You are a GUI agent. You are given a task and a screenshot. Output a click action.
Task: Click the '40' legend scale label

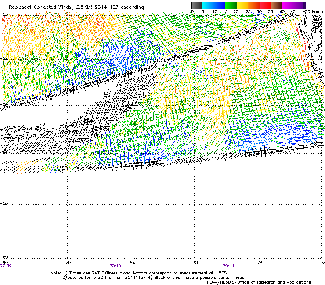282,12
